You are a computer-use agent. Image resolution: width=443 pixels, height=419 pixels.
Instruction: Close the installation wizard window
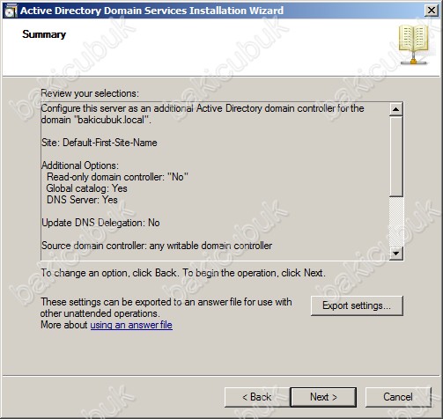tap(432, 11)
